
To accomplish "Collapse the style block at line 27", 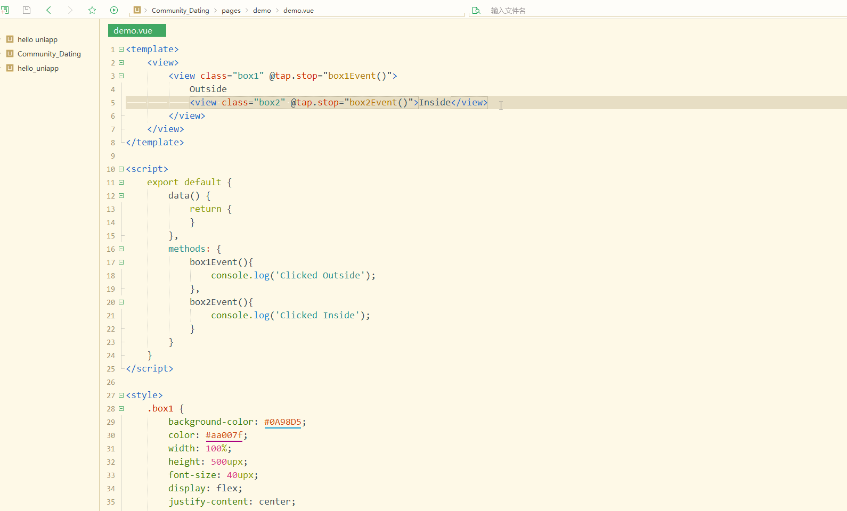I will (x=121, y=395).
